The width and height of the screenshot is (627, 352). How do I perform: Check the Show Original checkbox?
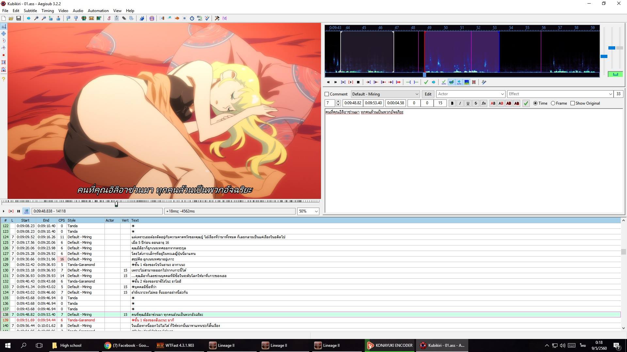pyautogui.click(x=572, y=103)
